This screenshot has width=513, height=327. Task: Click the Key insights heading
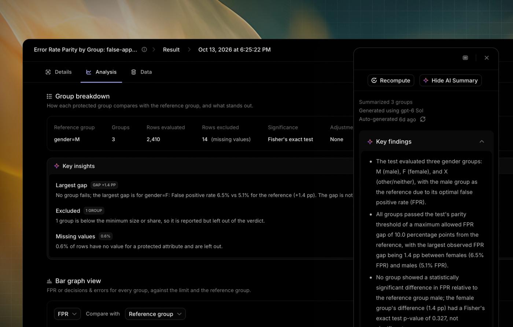click(78, 166)
